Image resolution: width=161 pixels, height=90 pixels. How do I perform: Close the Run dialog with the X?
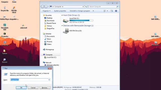pyautogui.click(x=50, y=68)
